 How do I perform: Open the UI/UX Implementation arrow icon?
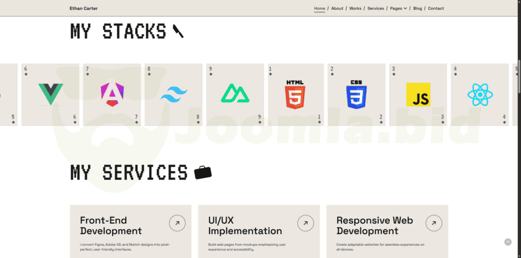305,223
